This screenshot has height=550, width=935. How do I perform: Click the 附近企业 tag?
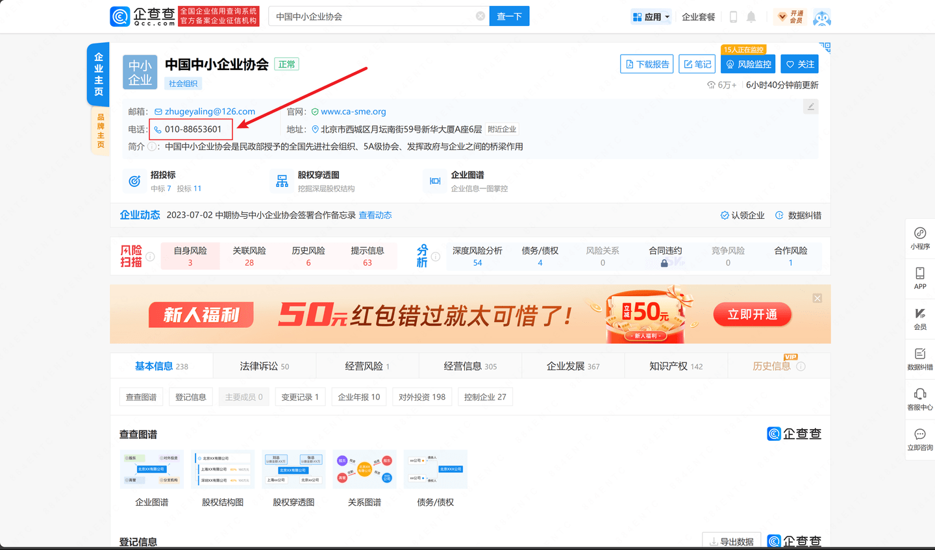pyautogui.click(x=502, y=129)
